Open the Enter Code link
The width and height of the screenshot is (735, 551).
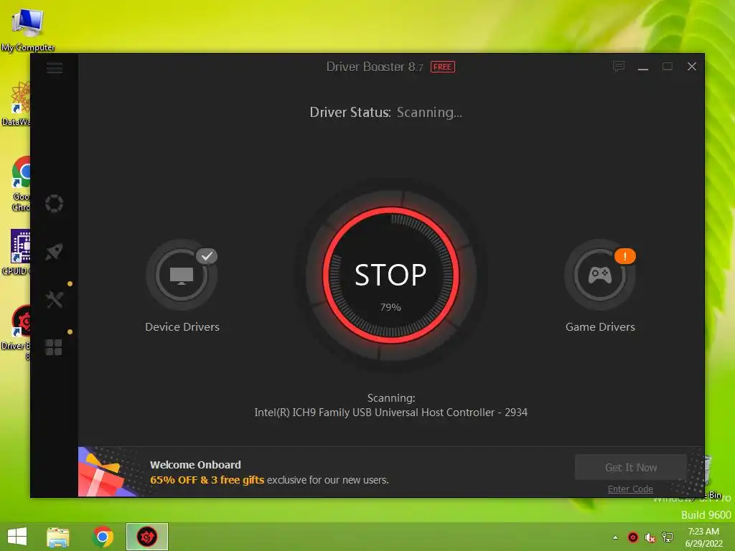tap(630, 489)
